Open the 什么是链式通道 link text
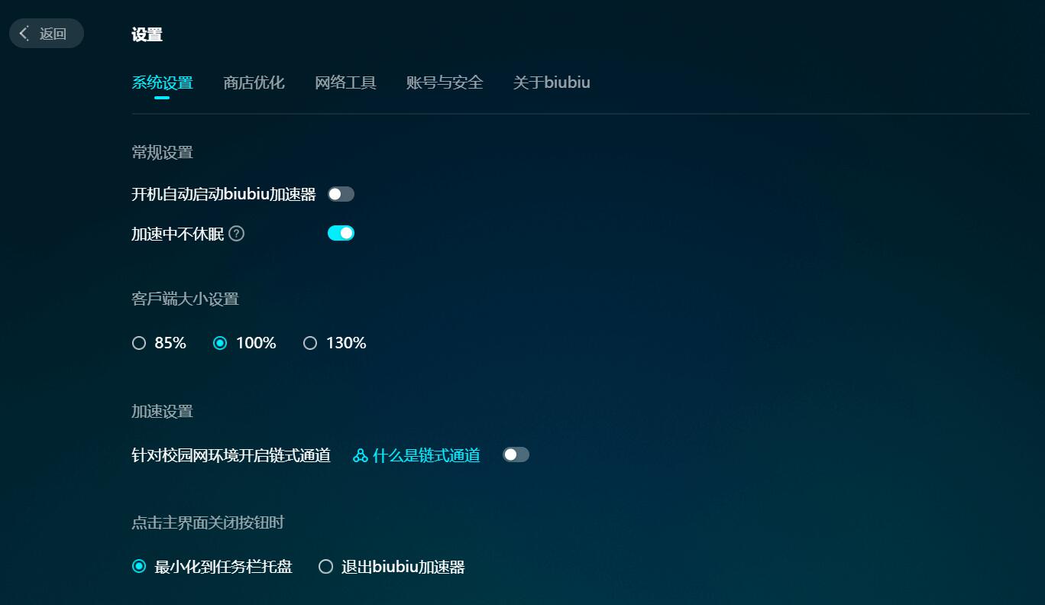1045x605 pixels. 426,456
